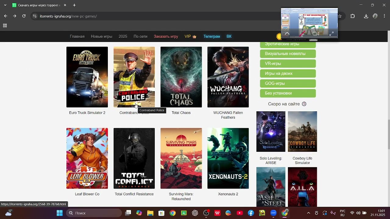Viewport: 390px width, 219px height.
Task: Open ChatGPT from the taskbar
Action: click(195, 213)
